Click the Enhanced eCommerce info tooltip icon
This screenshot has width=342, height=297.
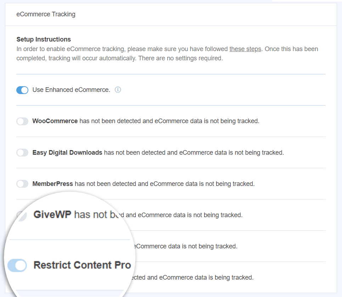(x=118, y=90)
